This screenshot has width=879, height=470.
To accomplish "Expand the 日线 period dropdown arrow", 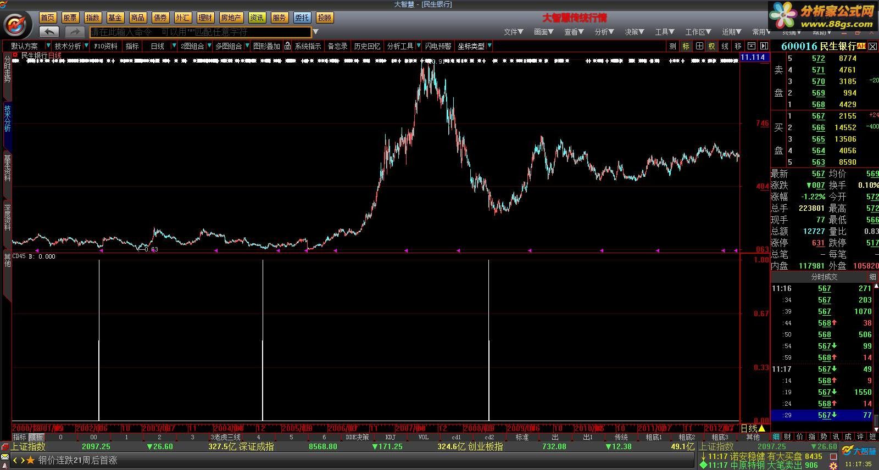I will 174,46.
